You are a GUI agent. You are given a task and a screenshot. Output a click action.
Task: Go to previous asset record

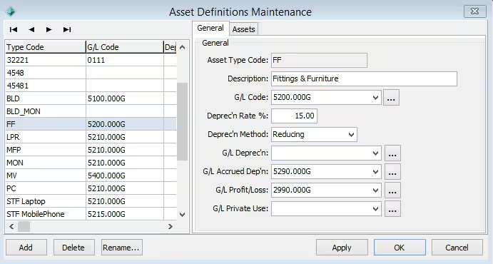coord(31,29)
